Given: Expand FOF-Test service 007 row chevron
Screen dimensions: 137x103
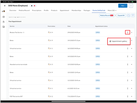Looking at the screenshot, I should [x=132, y=97].
